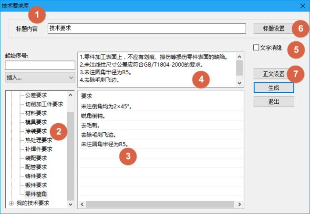Select 热处理要求 category
This screenshot has width=310, height=214.
pos(39,140)
